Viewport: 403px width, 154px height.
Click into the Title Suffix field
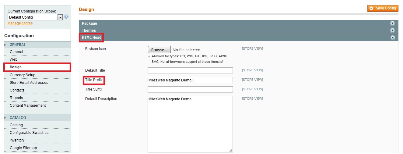point(190,89)
